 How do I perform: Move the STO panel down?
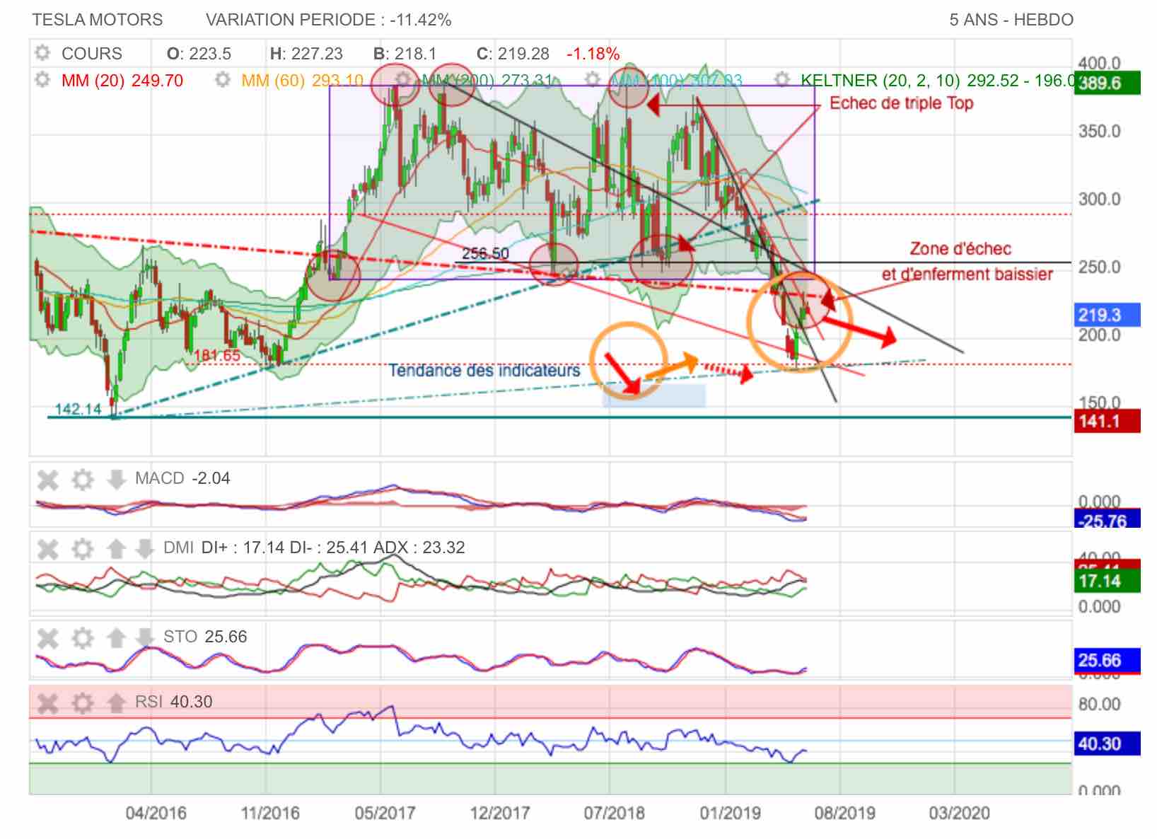144,639
